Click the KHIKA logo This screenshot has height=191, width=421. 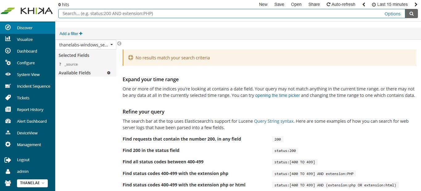click(27, 11)
